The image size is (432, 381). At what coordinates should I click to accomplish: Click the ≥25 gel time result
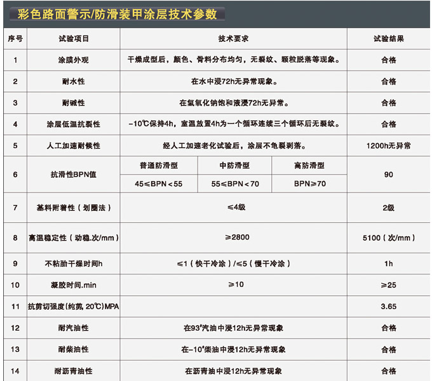[388, 285]
